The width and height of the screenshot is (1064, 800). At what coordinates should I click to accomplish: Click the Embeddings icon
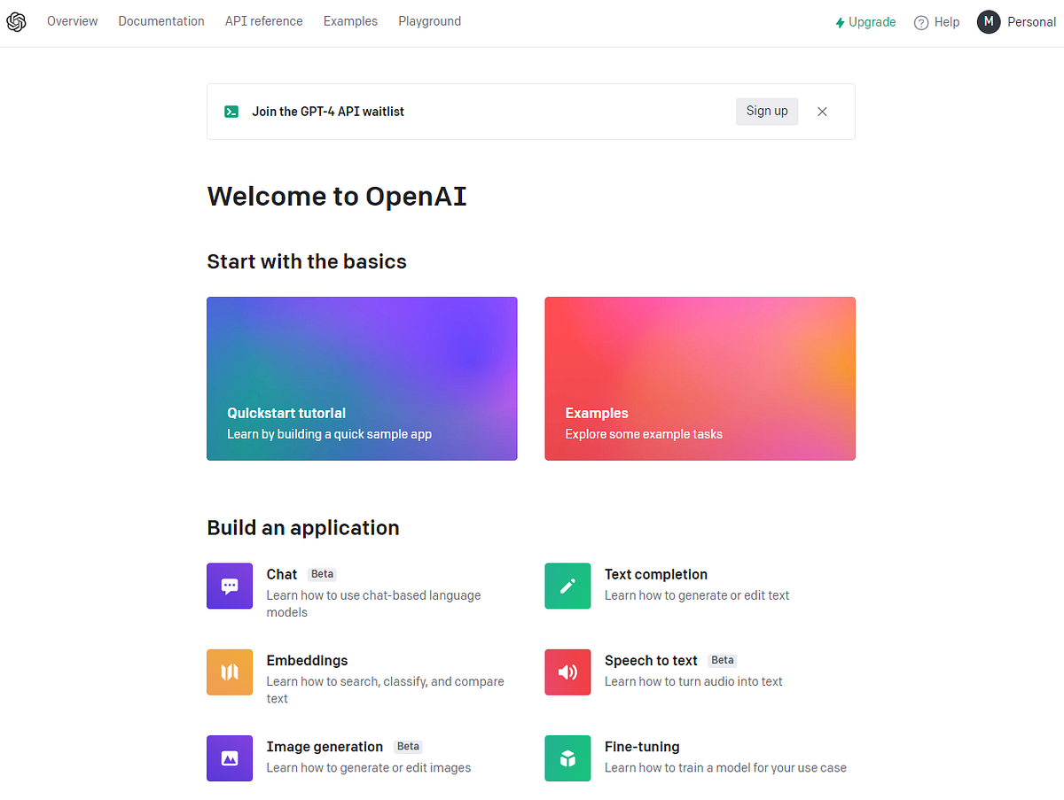pyautogui.click(x=230, y=672)
